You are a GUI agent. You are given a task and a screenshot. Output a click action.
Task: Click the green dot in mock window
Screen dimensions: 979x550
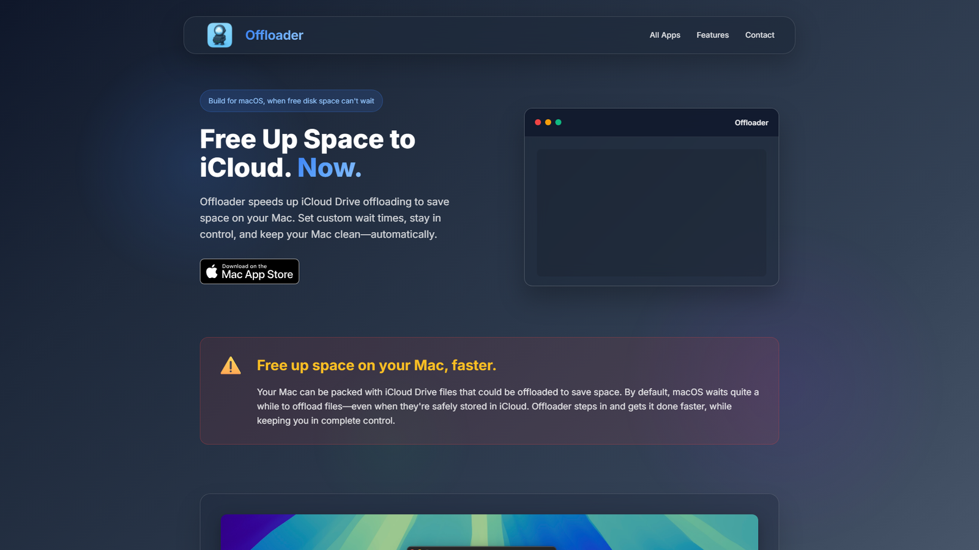(x=558, y=122)
